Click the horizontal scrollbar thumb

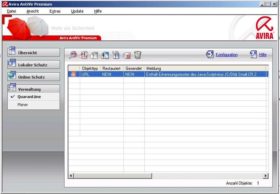click(113, 176)
